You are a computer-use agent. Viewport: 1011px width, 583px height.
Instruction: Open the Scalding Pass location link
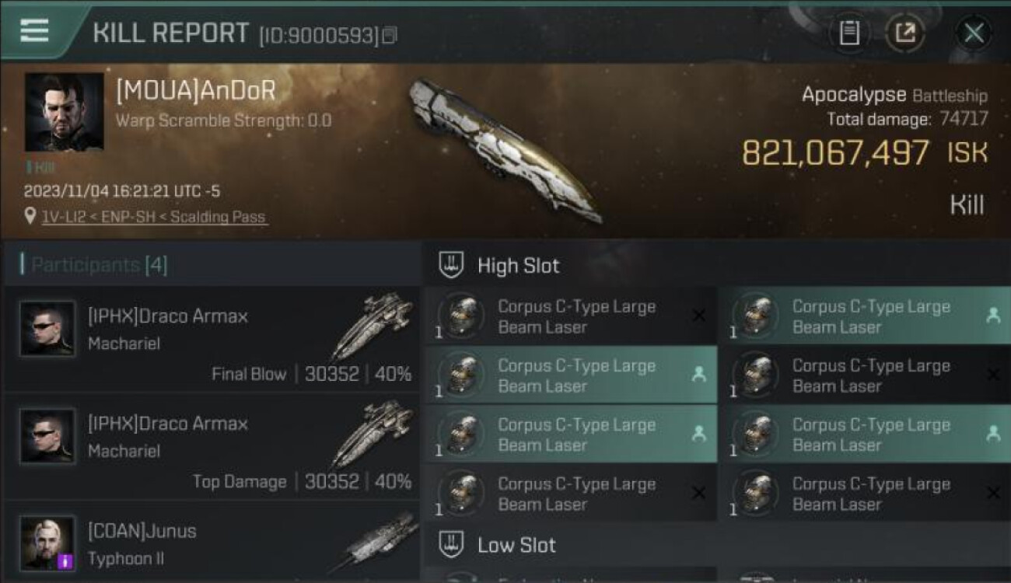pyautogui.click(x=155, y=218)
